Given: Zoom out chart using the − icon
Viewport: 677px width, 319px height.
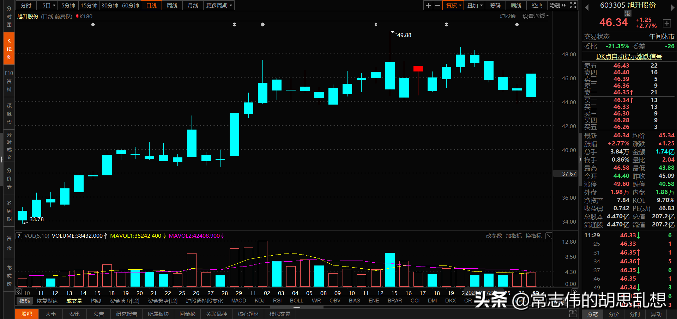Looking at the screenshot, I should tap(437, 5).
